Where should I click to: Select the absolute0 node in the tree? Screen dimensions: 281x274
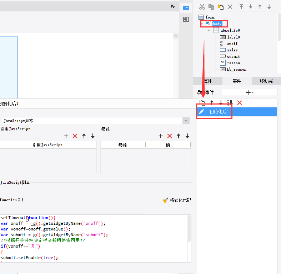pyautogui.click(x=230, y=30)
